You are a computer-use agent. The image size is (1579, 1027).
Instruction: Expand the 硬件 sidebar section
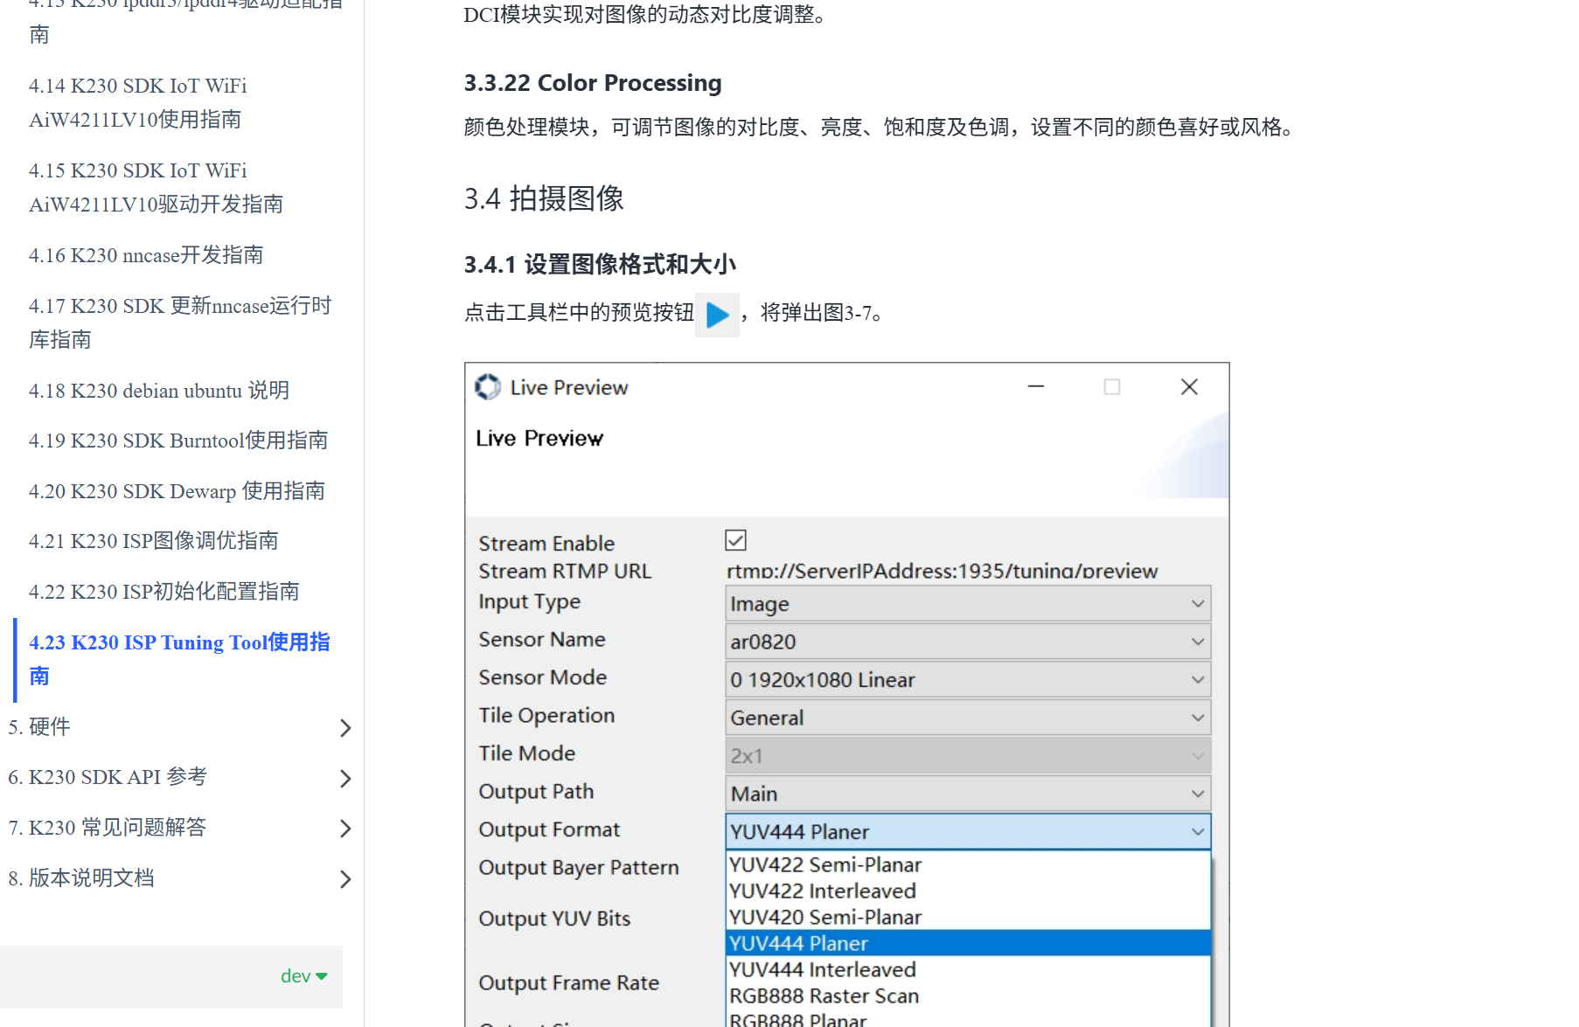[x=345, y=728]
